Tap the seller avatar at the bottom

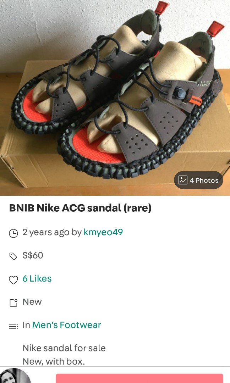point(15,377)
